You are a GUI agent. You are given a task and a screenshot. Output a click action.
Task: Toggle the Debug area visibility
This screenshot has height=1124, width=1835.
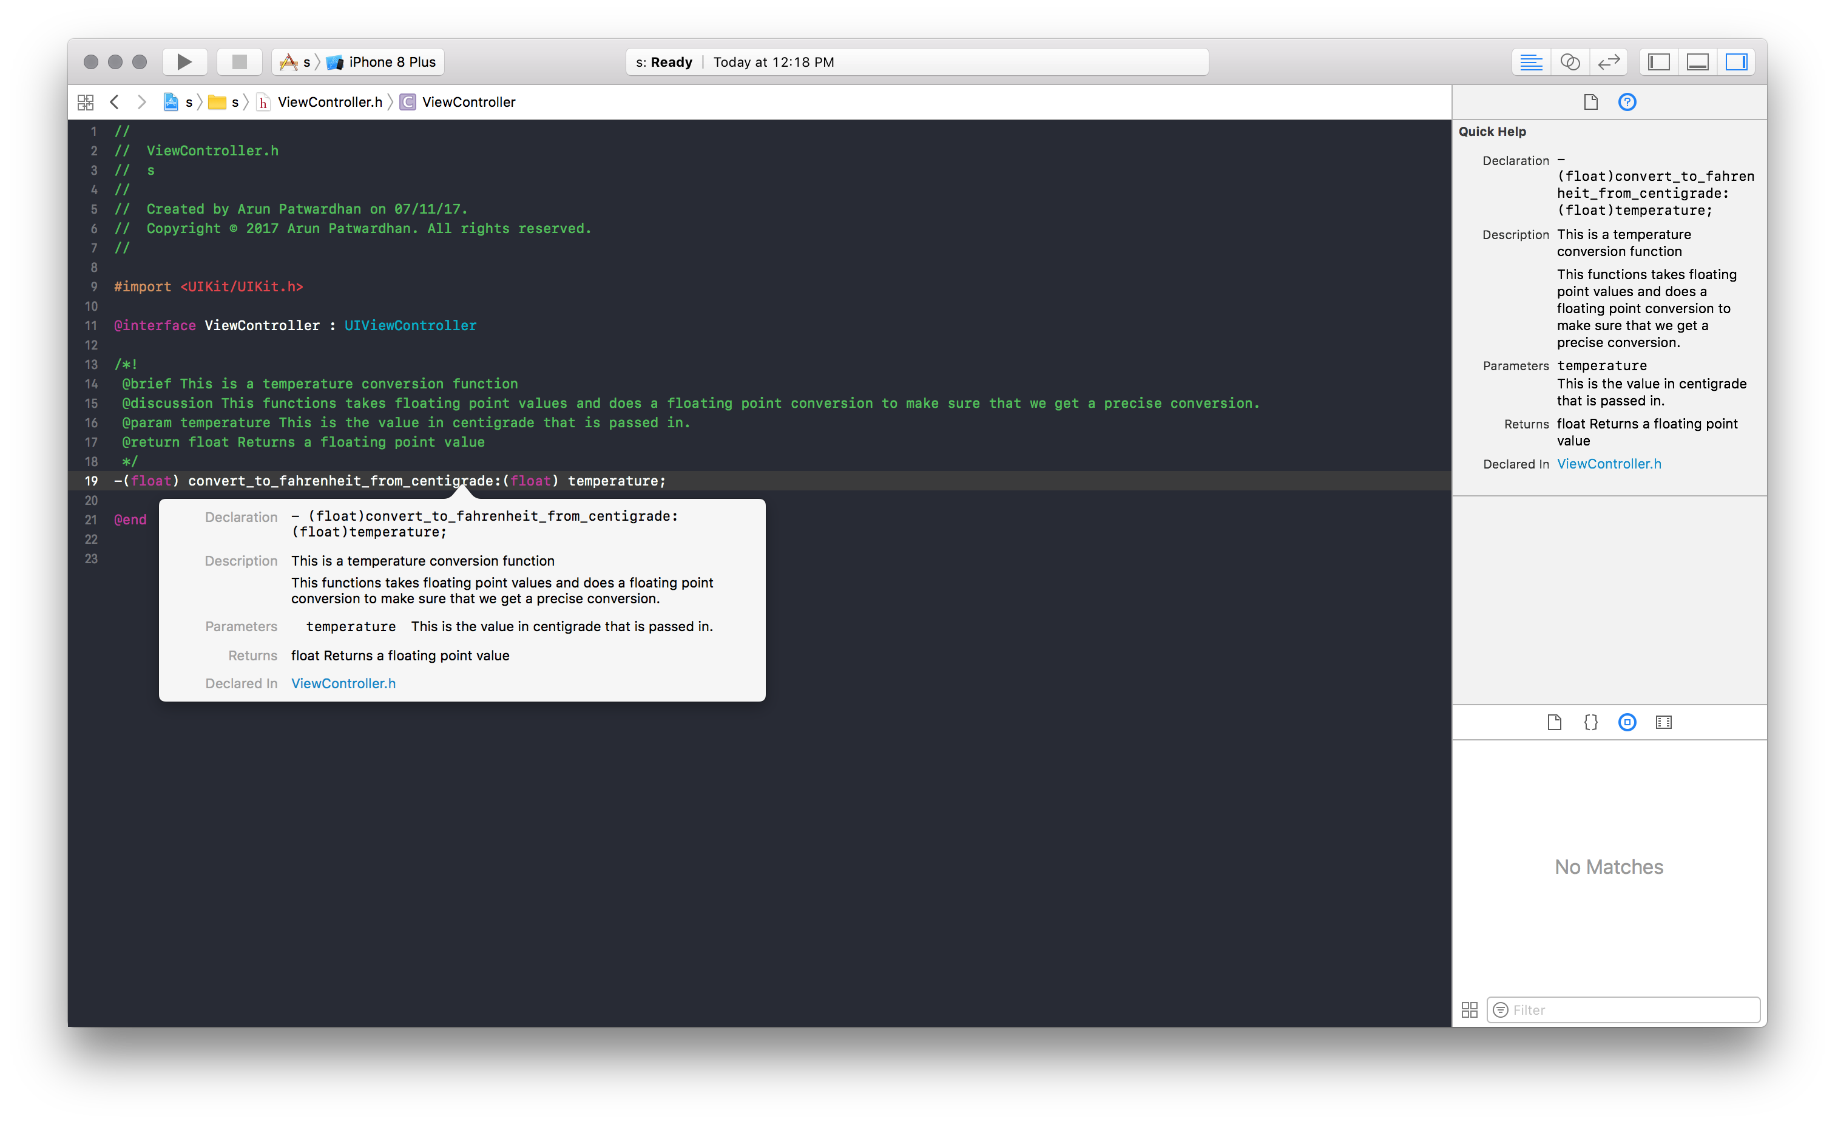click(x=1697, y=62)
